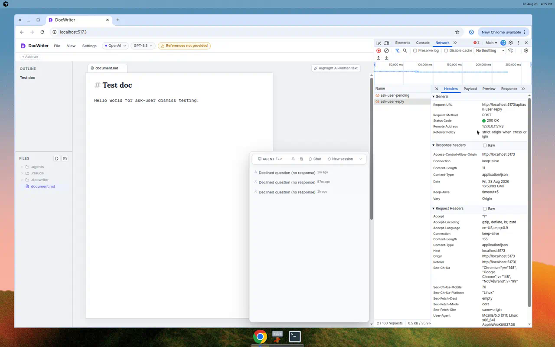Show more DevTools panels chevron

[x=455, y=43]
